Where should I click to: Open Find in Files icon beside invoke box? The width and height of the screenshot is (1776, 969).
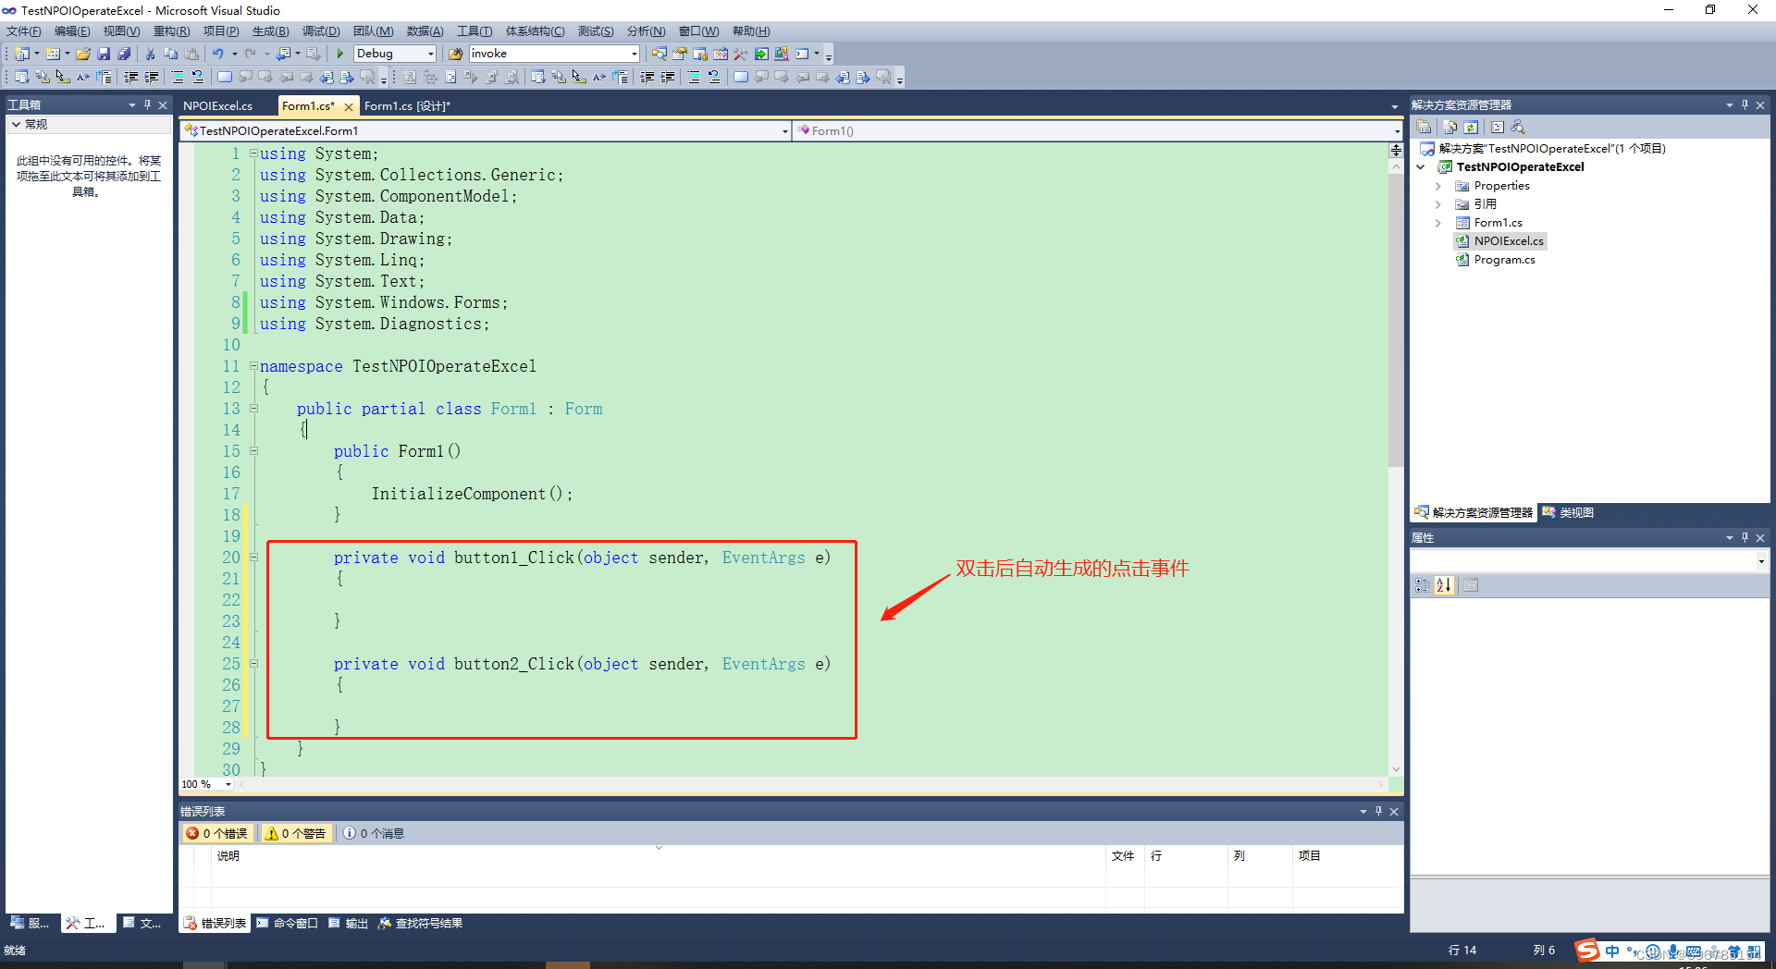[x=455, y=54]
